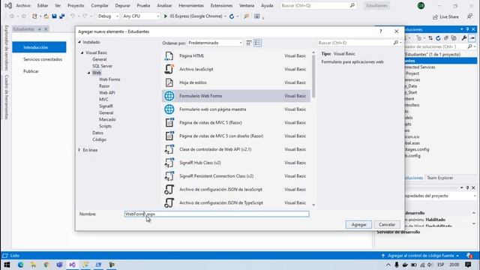This screenshot has width=480, height=270.
Task: Open the Debug configuration dropdown
Action: 108,16
